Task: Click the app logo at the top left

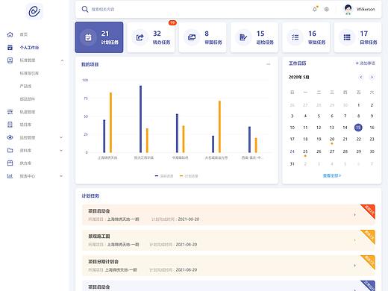Action: (34, 11)
